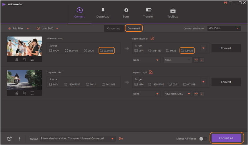Edit the video-test.mp4 output filename

click(x=152, y=38)
